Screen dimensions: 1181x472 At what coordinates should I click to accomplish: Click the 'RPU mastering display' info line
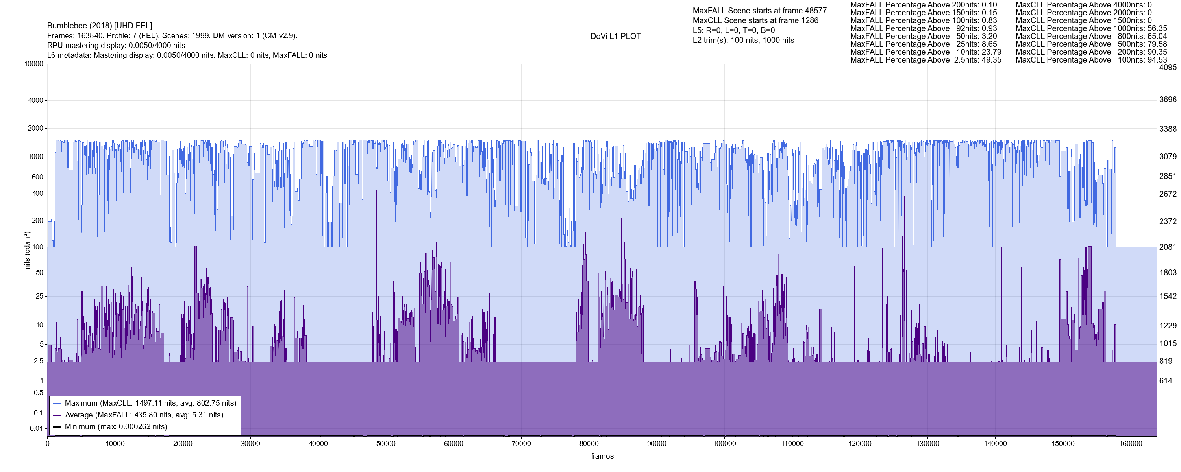(116, 45)
